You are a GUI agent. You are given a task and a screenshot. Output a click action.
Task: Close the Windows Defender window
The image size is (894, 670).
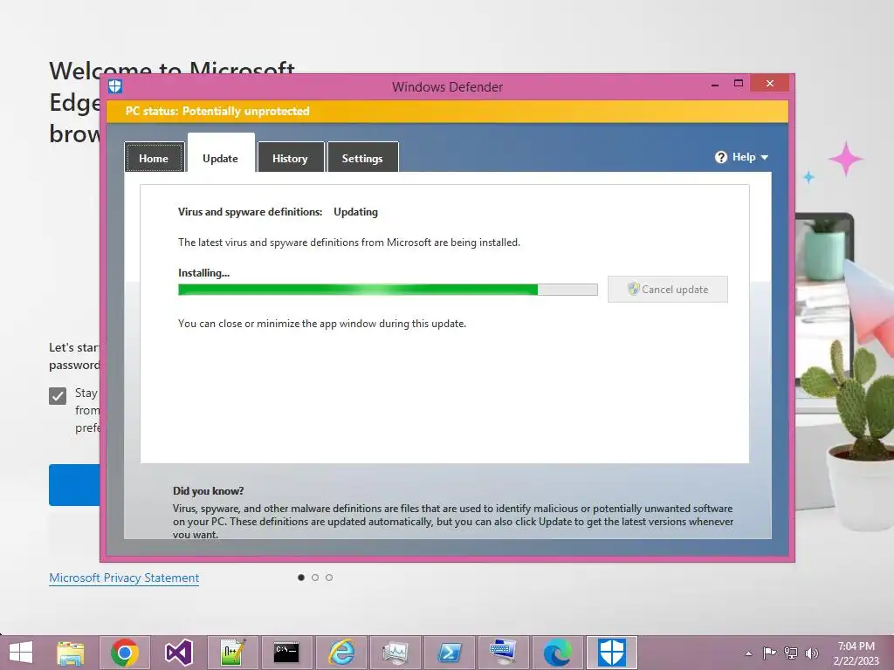pyautogui.click(x=770, y=83)
